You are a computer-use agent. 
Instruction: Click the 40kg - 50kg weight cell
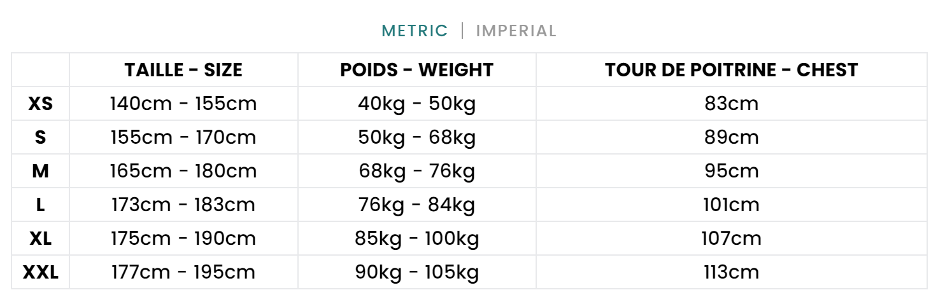click(x=417, y=104)
